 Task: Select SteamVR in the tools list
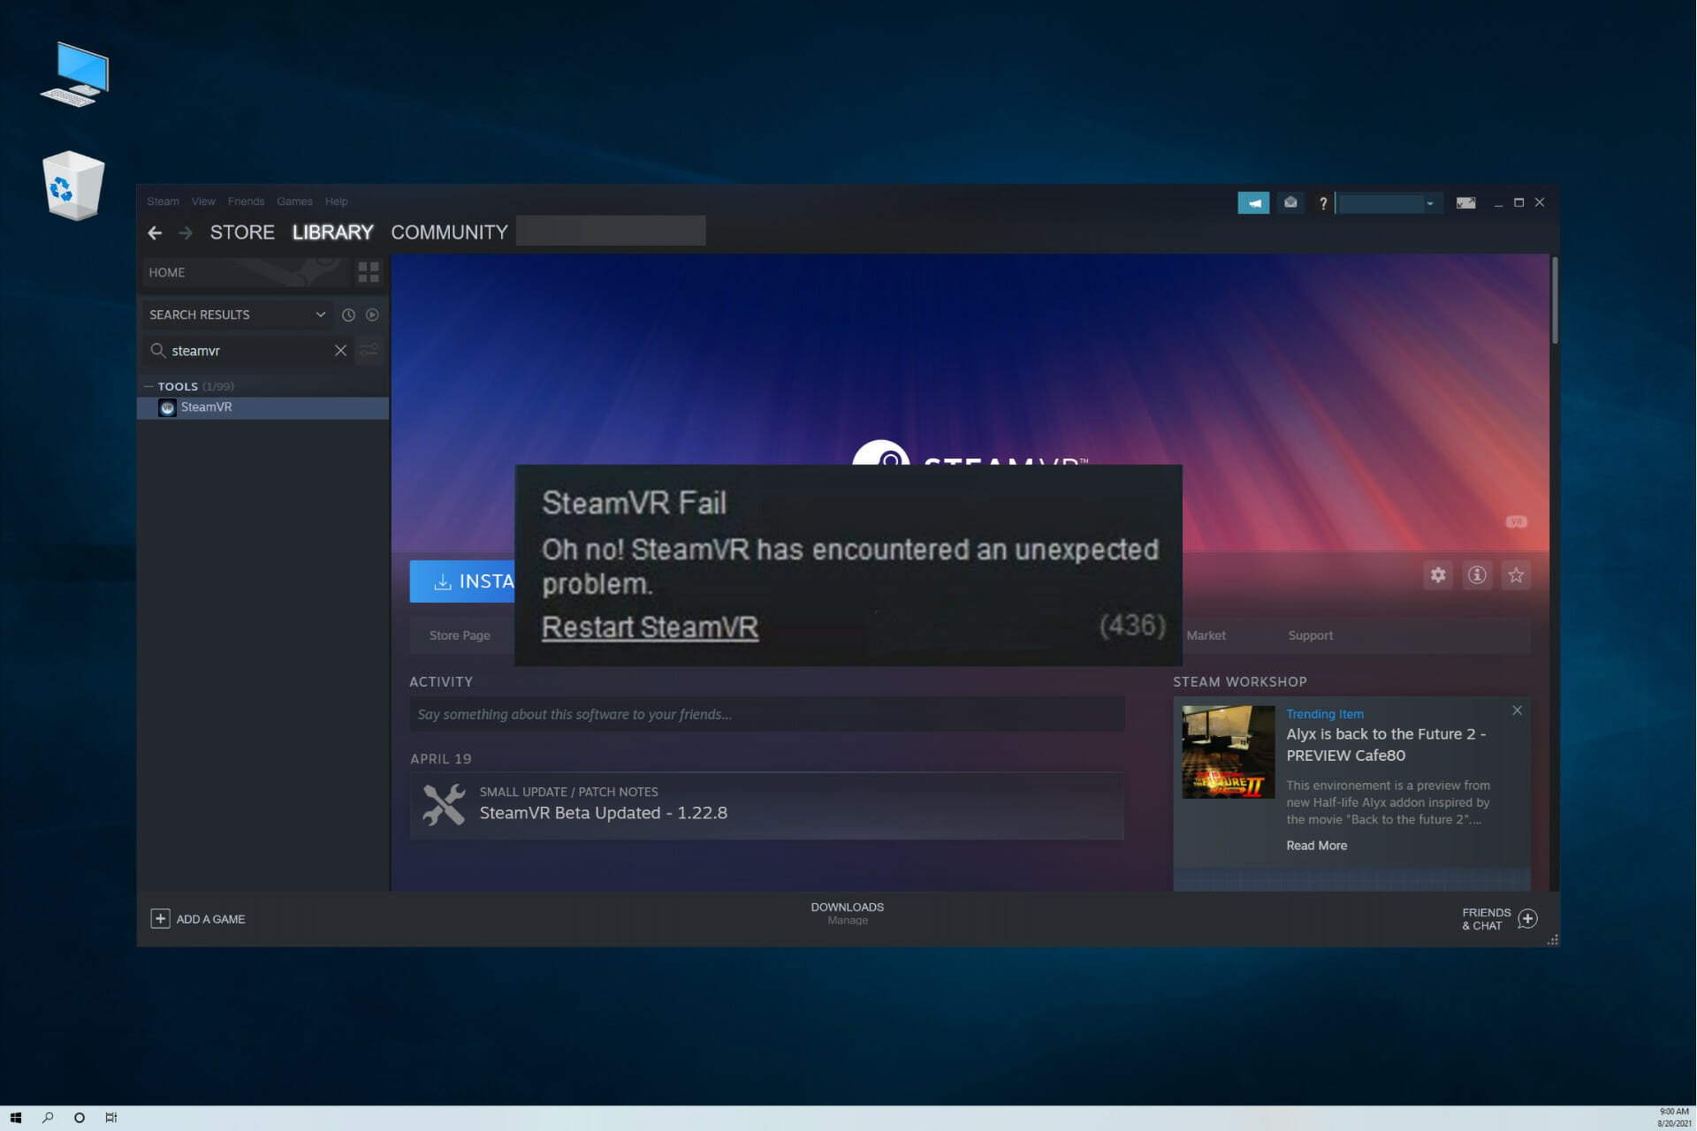pyautogui.click(x=263, y=407)
